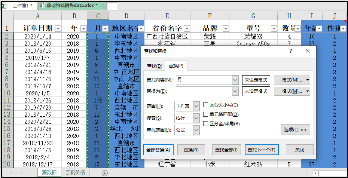Click 查找全部(I) button
The height and width of the screenshot is (178, 348).
point(226,150)
